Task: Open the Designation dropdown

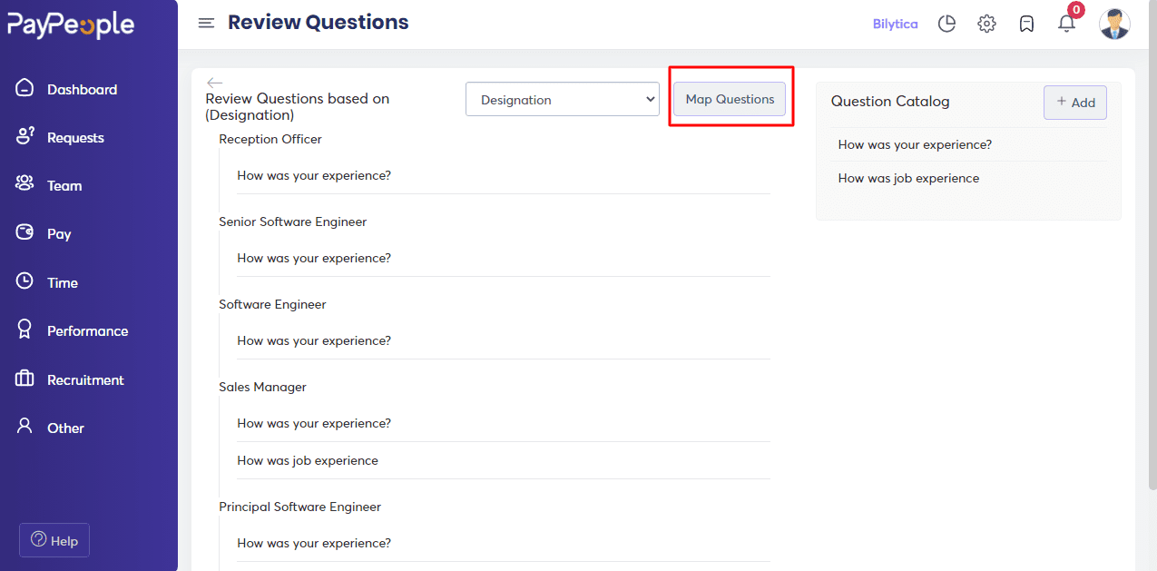Action: point(562,100)
